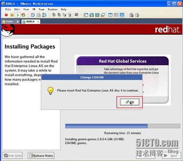Click the red Power Off toolbar icon
The image size is (183, 161).
pyautogui.click(x=6, y=15)
